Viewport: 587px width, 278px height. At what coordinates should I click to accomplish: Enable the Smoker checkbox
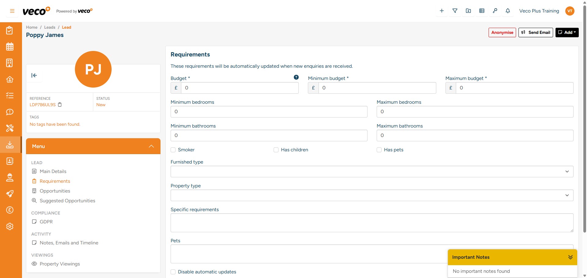[x=173, y=150]
